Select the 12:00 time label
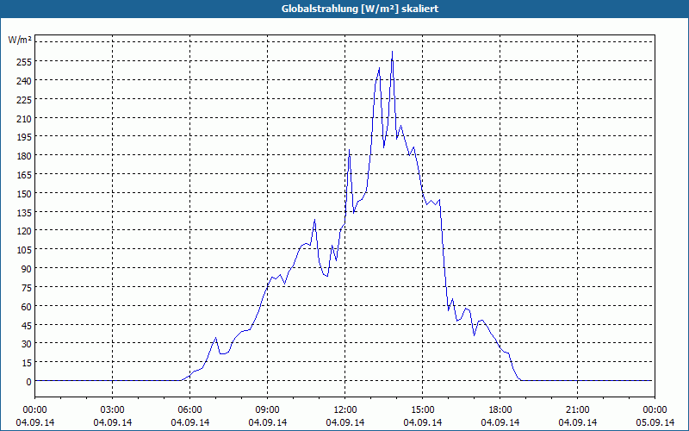The width and height of the screenshot is (689, 431). tap(345, 410)
